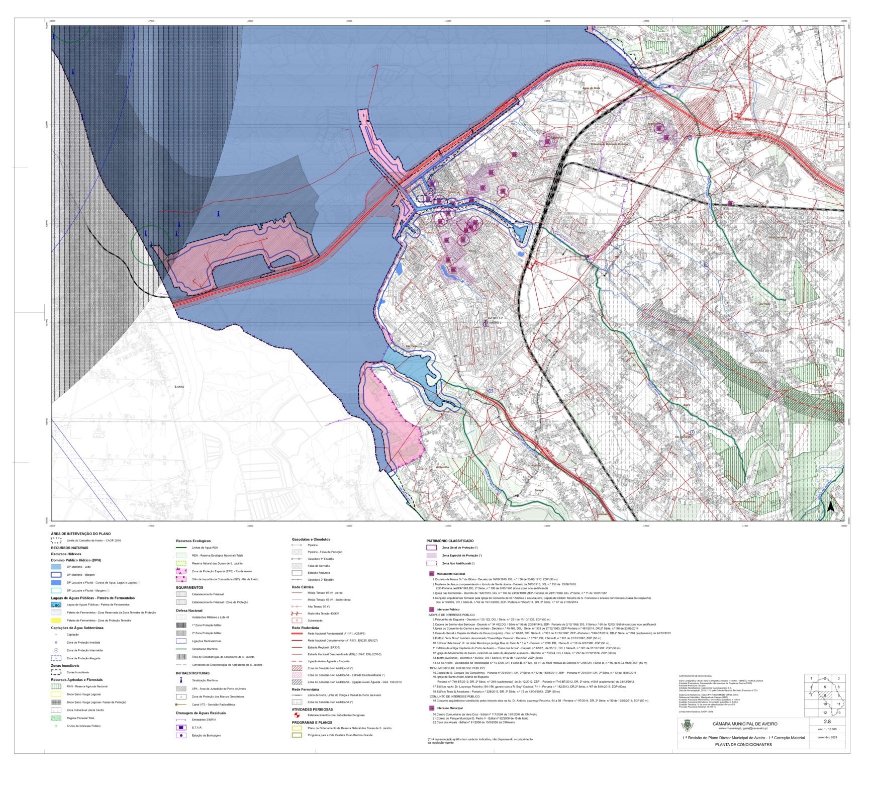
Task: Select sheet 5 in the index map grid
Action: [825, 687]
